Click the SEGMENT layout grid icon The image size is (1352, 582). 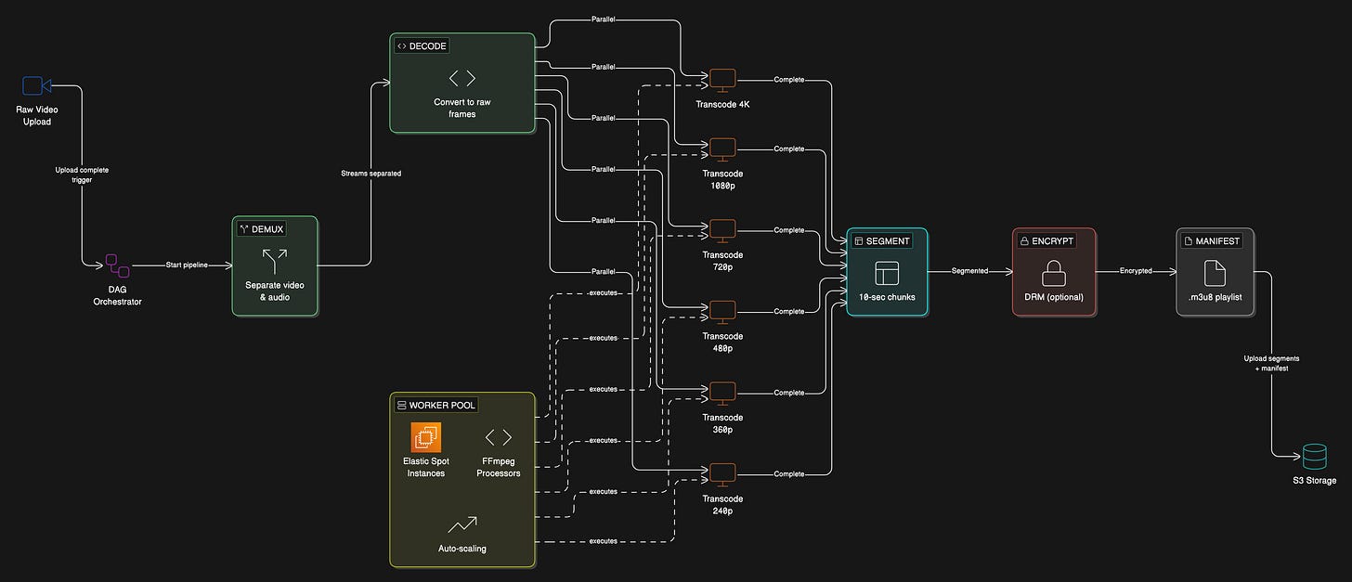[x=887, y=272]
